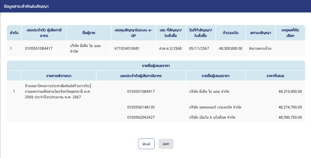Click the ชื่อผู้ขาย column header
The image size is (311, 158).
[89, 33]
